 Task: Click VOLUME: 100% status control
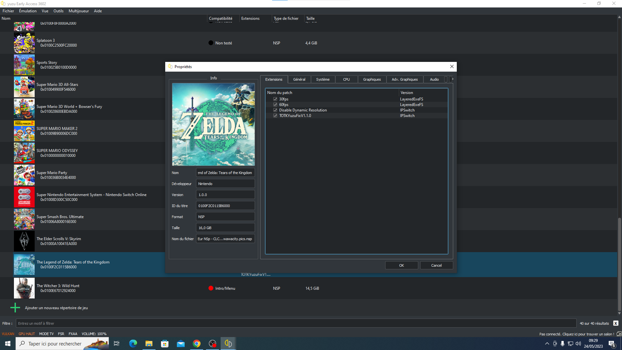94,334
